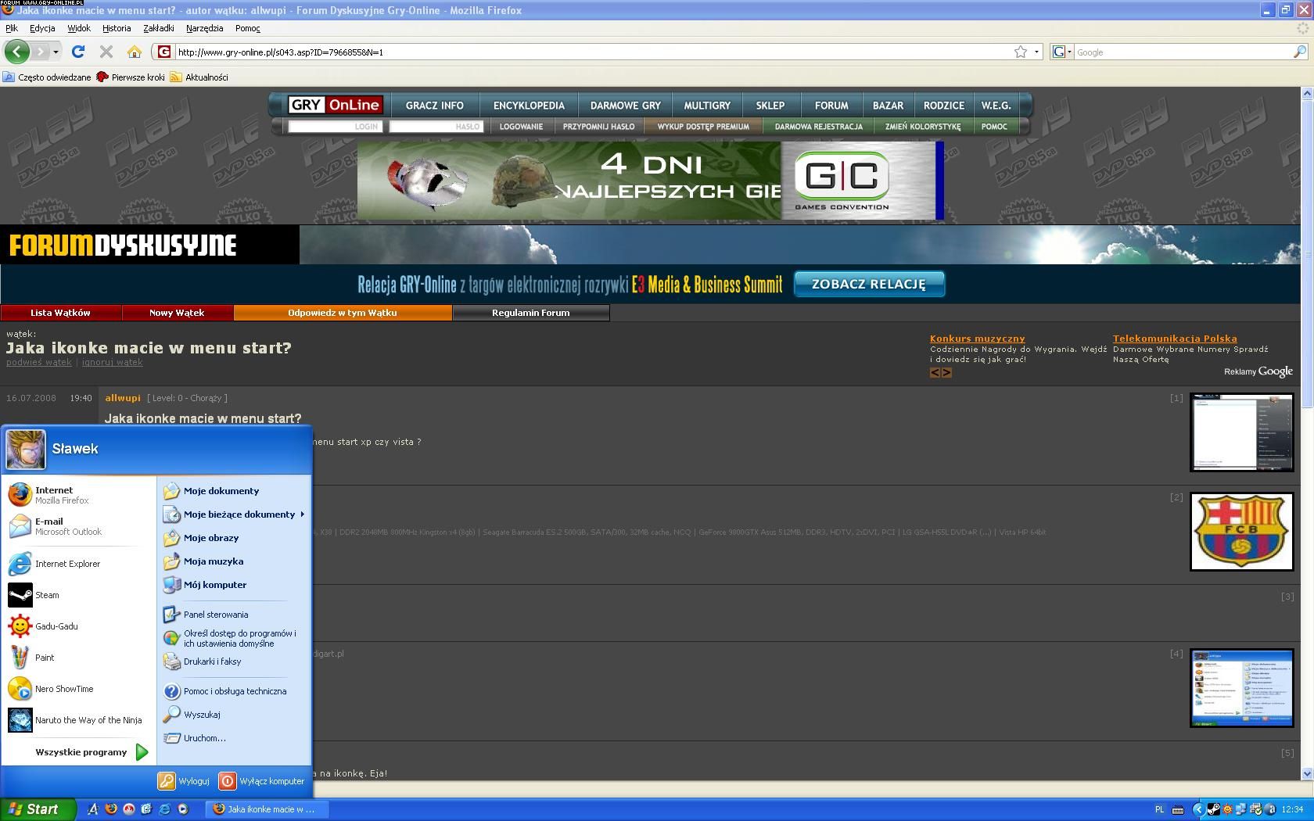
Task: Click the page scrollbar down arrow
Action: (1306, 773)
